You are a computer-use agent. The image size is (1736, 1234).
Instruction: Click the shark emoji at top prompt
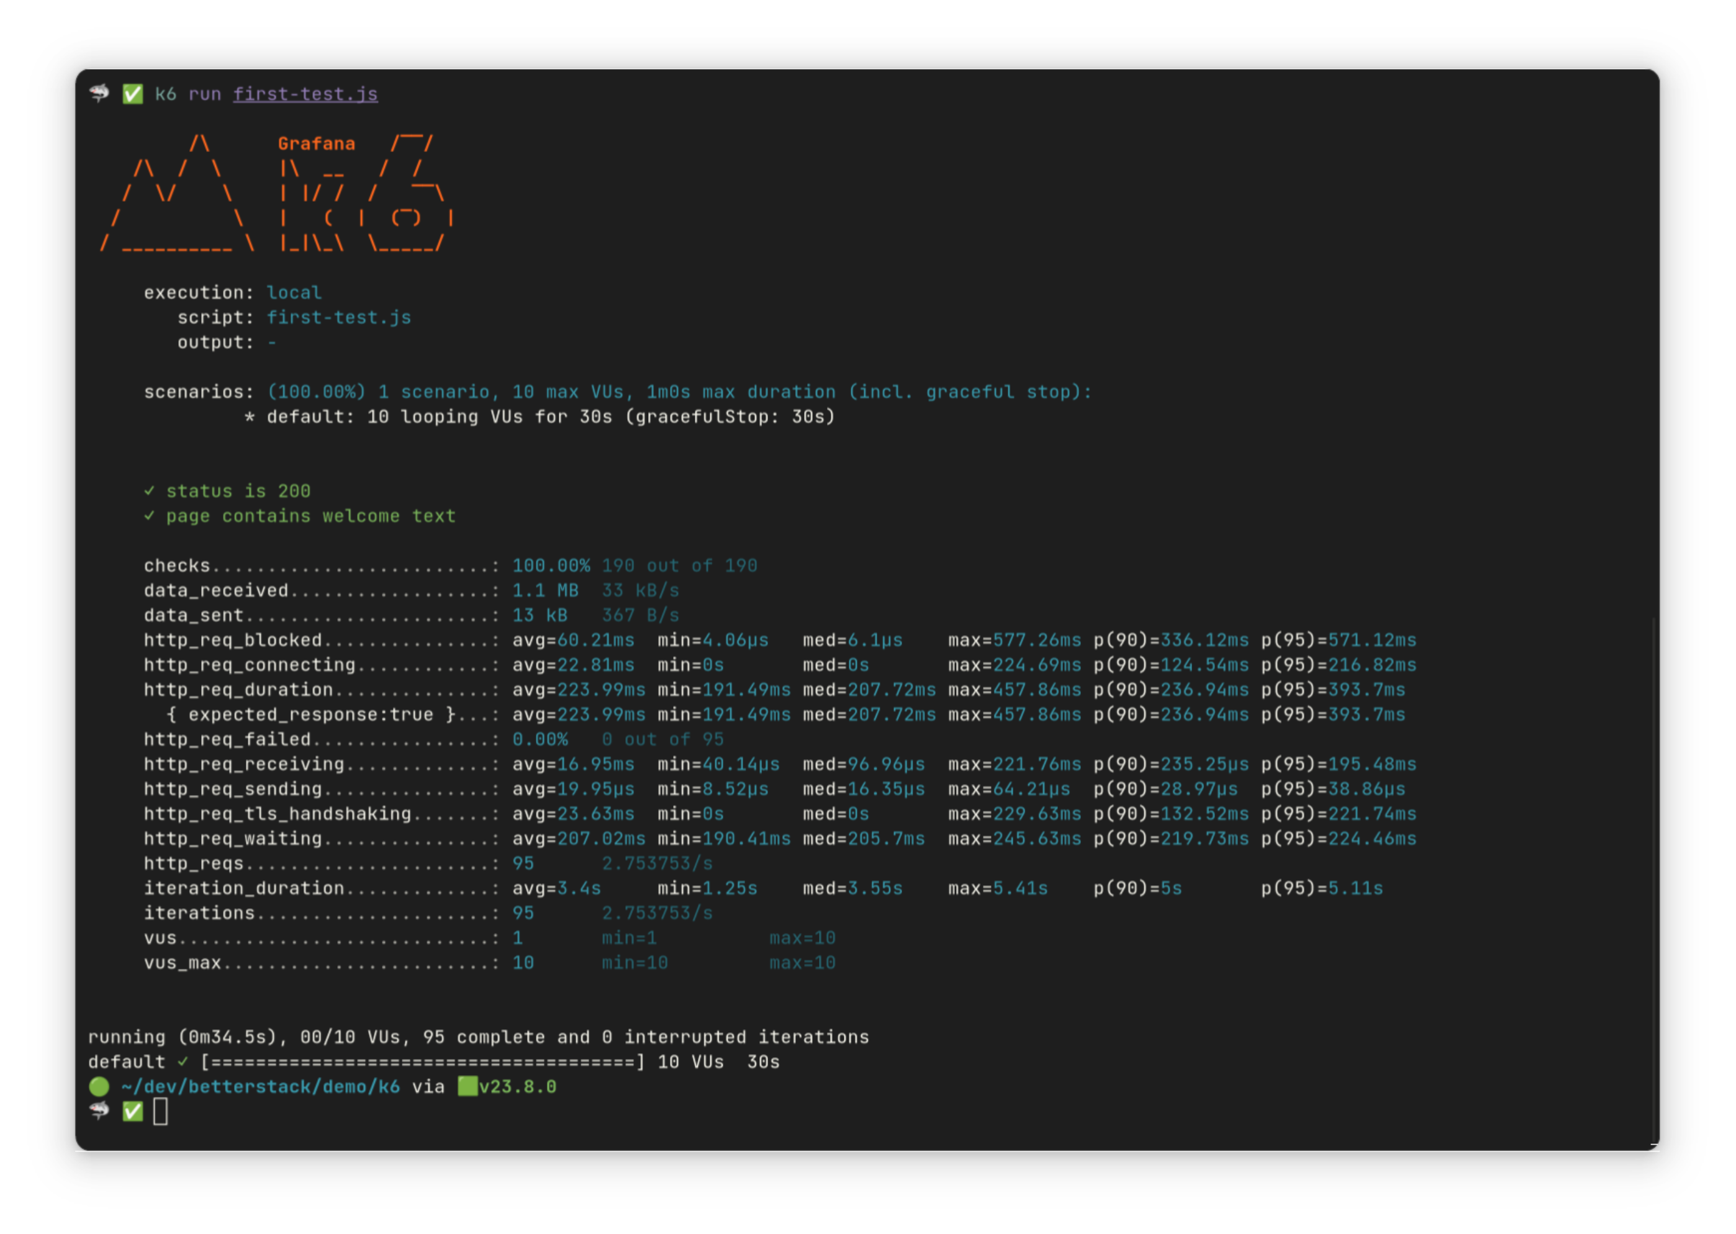tap(99, 94)
